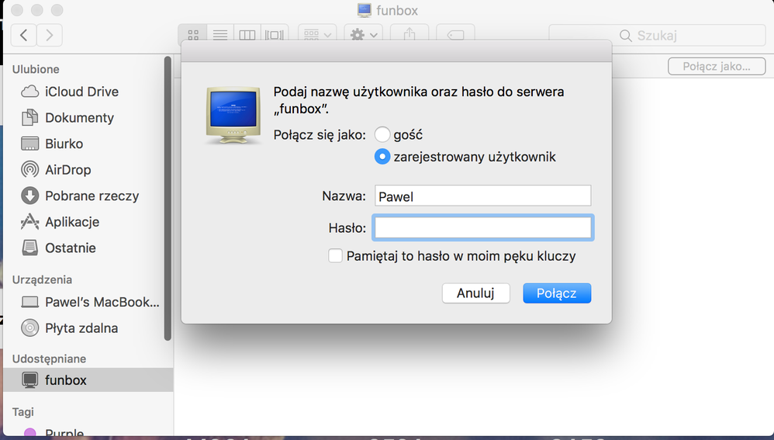Open Aplikacje folder in sidebar

pyautogui.click(x=72, y=222)
